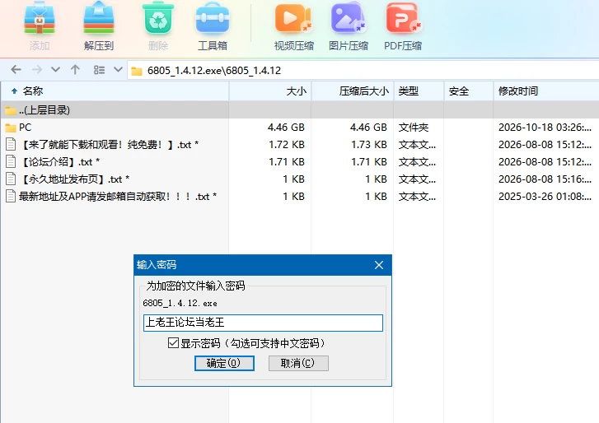Viewport: 599px width, 423px height.
Task: Click the 2026-10-18 modified time cell
Action: tap(545, 128)
